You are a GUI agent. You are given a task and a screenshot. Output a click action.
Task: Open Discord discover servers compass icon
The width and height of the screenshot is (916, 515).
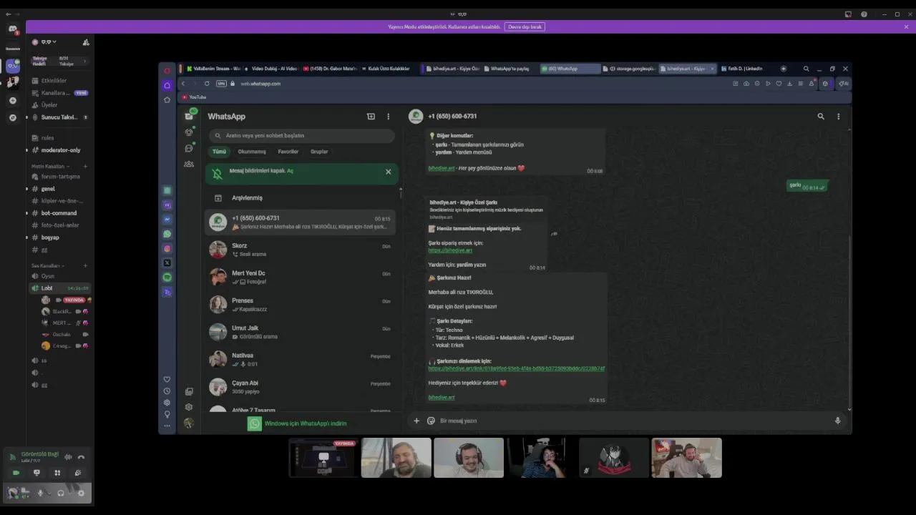12,117
